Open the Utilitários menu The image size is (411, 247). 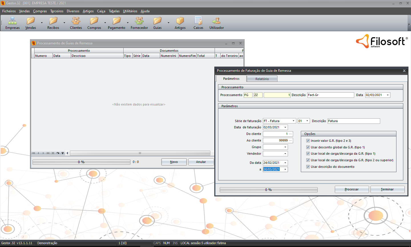[130, 11]
